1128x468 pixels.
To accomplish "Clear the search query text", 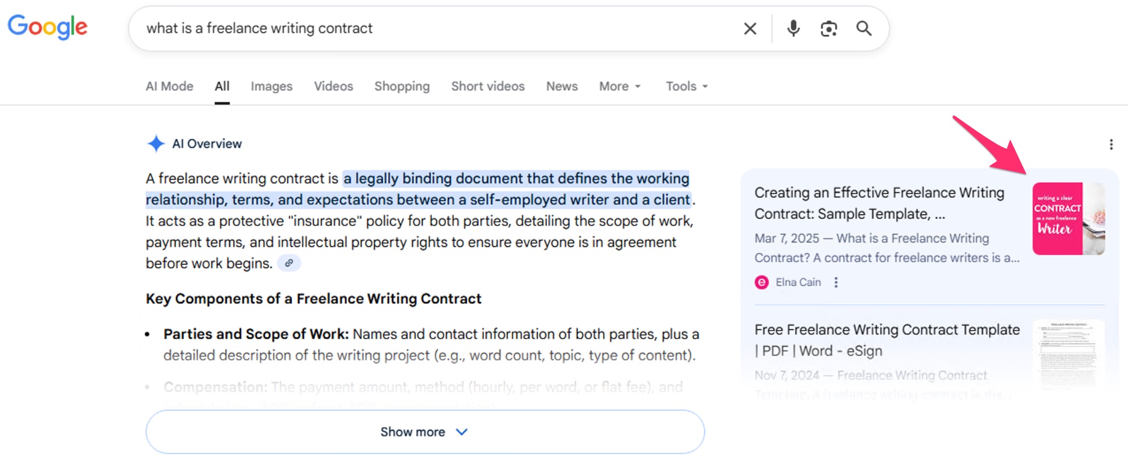I will [x=750, y=28].
